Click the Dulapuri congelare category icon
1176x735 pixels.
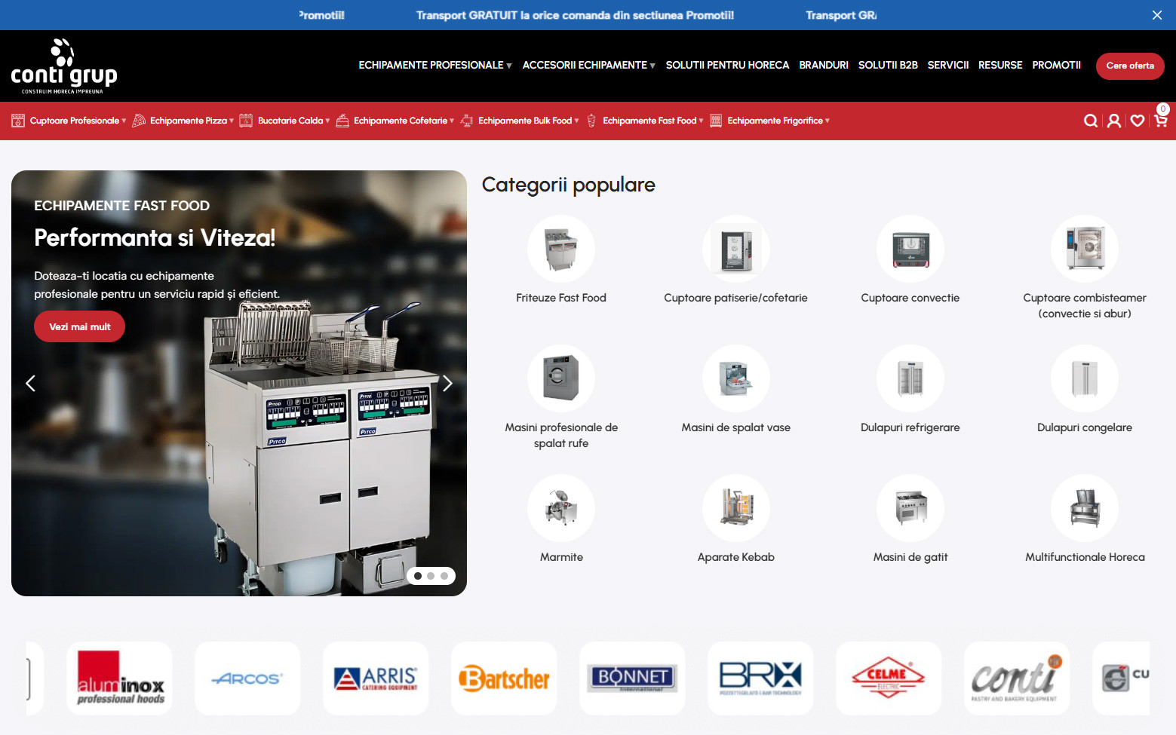pyautogui.click(x=1084, y=378)
